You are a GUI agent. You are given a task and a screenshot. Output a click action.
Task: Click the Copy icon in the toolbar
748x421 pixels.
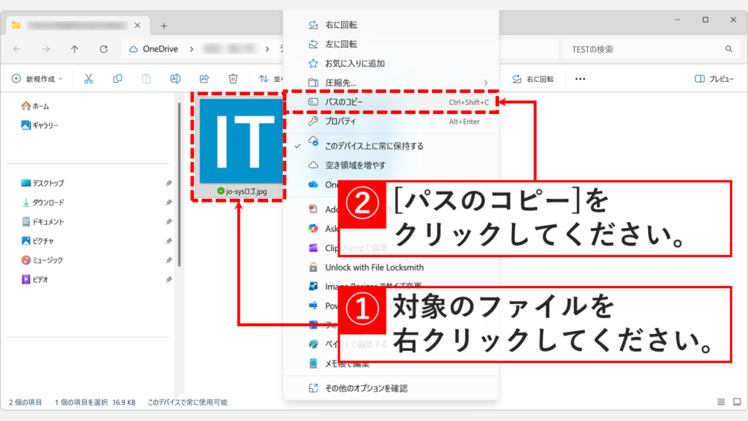coord(117,78)
